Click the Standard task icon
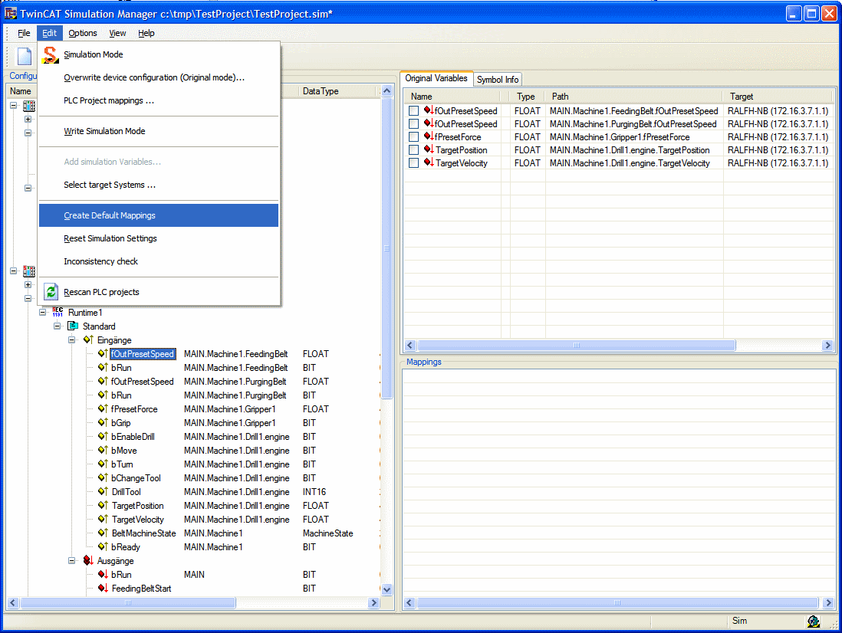 coord(73,326)
